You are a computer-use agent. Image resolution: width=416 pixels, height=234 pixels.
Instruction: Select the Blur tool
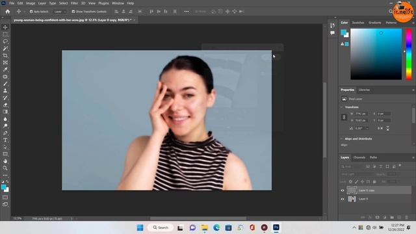pyautogui.click(x=5, y=119)
